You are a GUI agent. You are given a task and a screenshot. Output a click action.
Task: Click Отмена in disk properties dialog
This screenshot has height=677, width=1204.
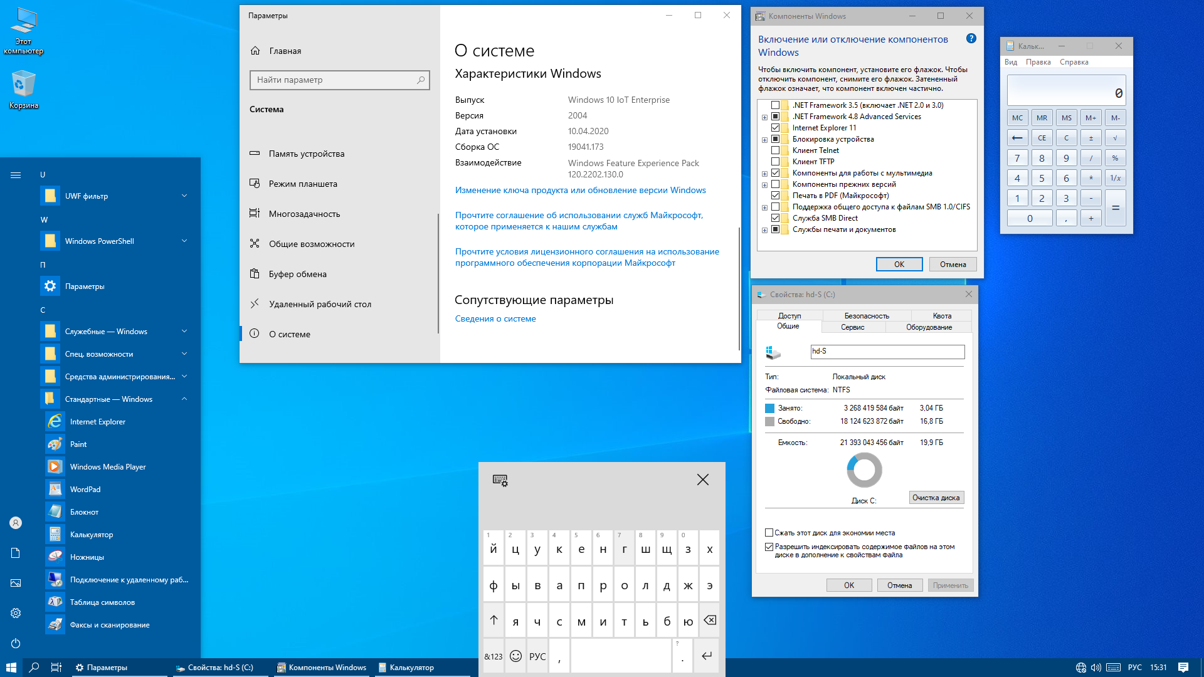coord(899,585)
